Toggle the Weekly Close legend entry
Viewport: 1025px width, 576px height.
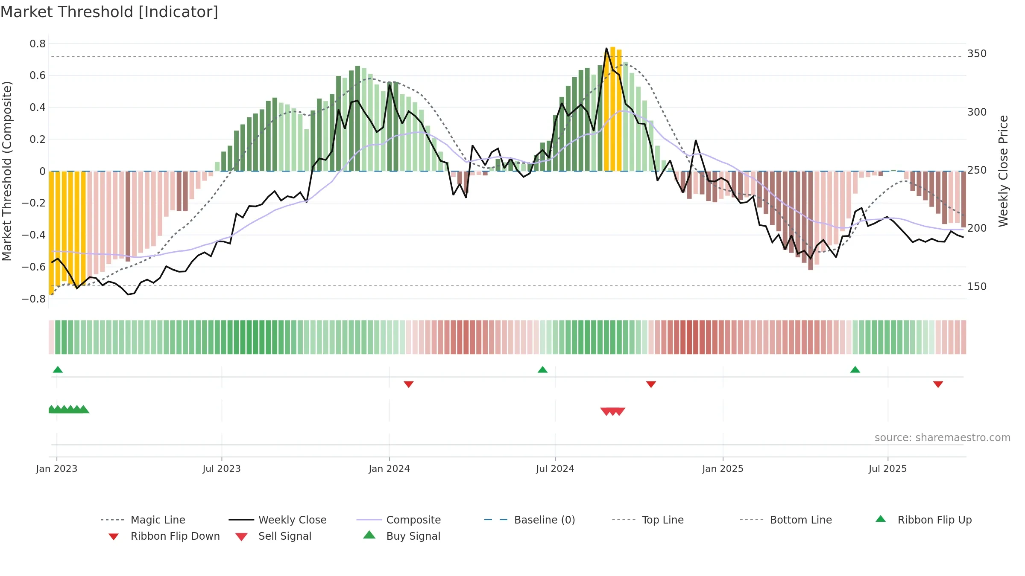pyautogui.click(x=278, y=520)
